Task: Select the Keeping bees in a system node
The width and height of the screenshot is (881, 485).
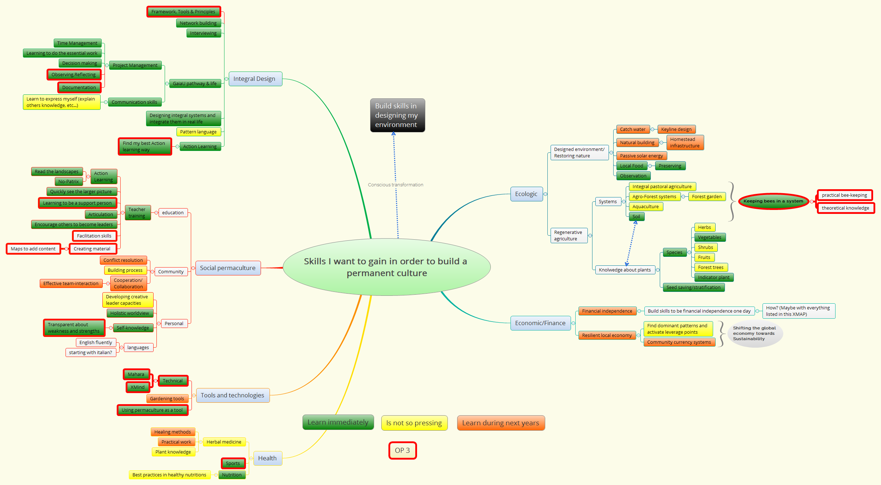Action: pos(773,201)
